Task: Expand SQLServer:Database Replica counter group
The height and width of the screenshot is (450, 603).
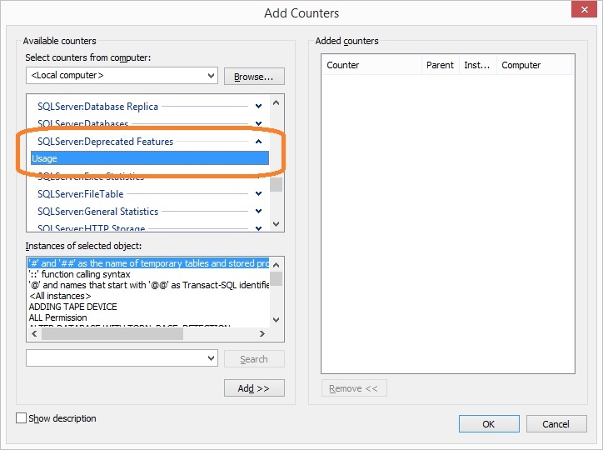Action: tap(258, 106)
